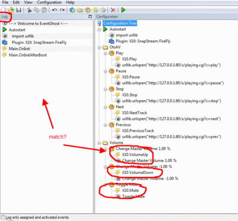Click the Next macro gear icon

click(x=111, y=107)
